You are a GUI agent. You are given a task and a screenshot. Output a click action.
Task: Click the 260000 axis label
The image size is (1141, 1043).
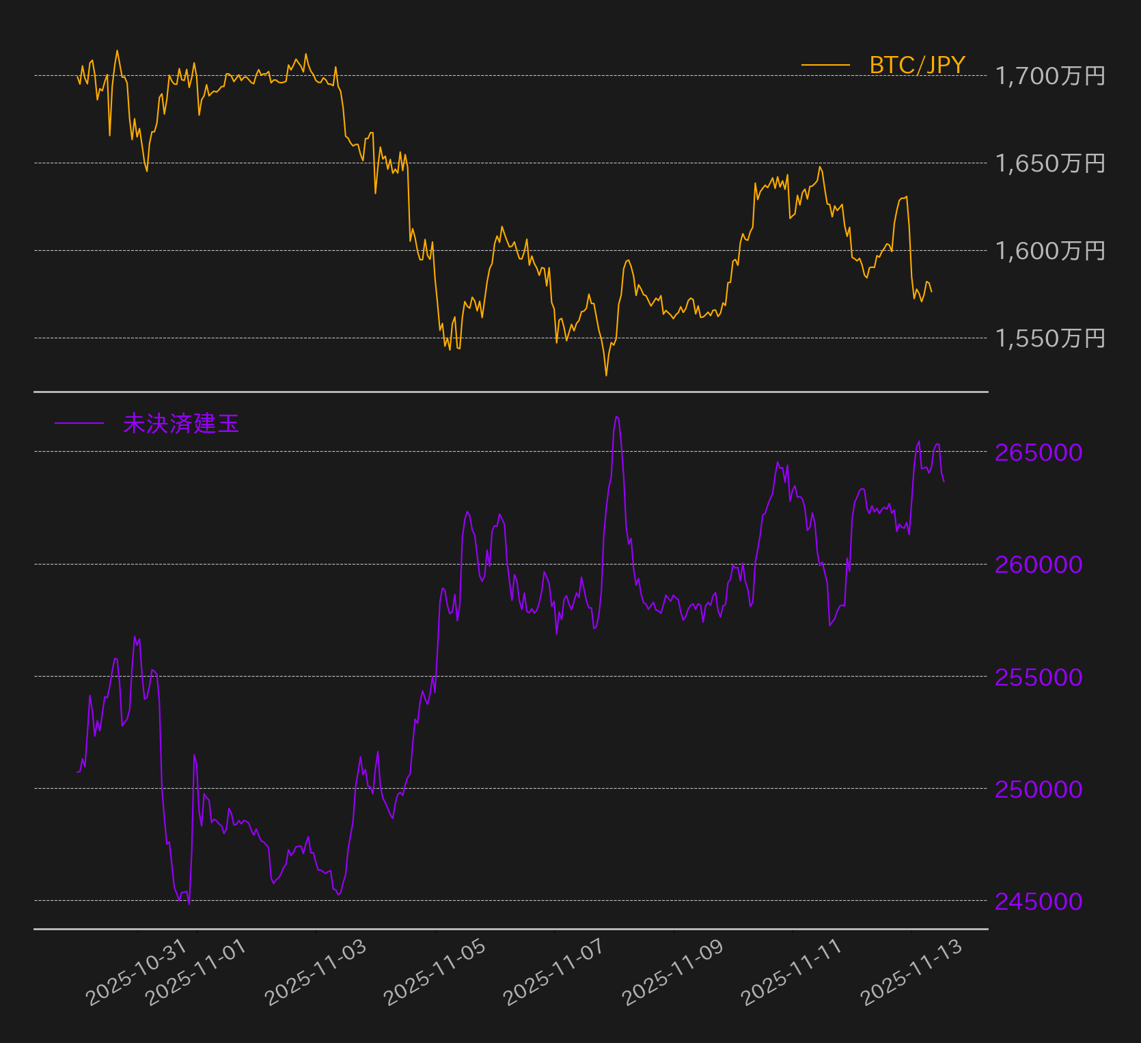click(1039, 565)
